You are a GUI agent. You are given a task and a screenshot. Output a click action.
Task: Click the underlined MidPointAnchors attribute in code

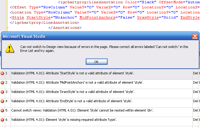click(x=97, y=17)
